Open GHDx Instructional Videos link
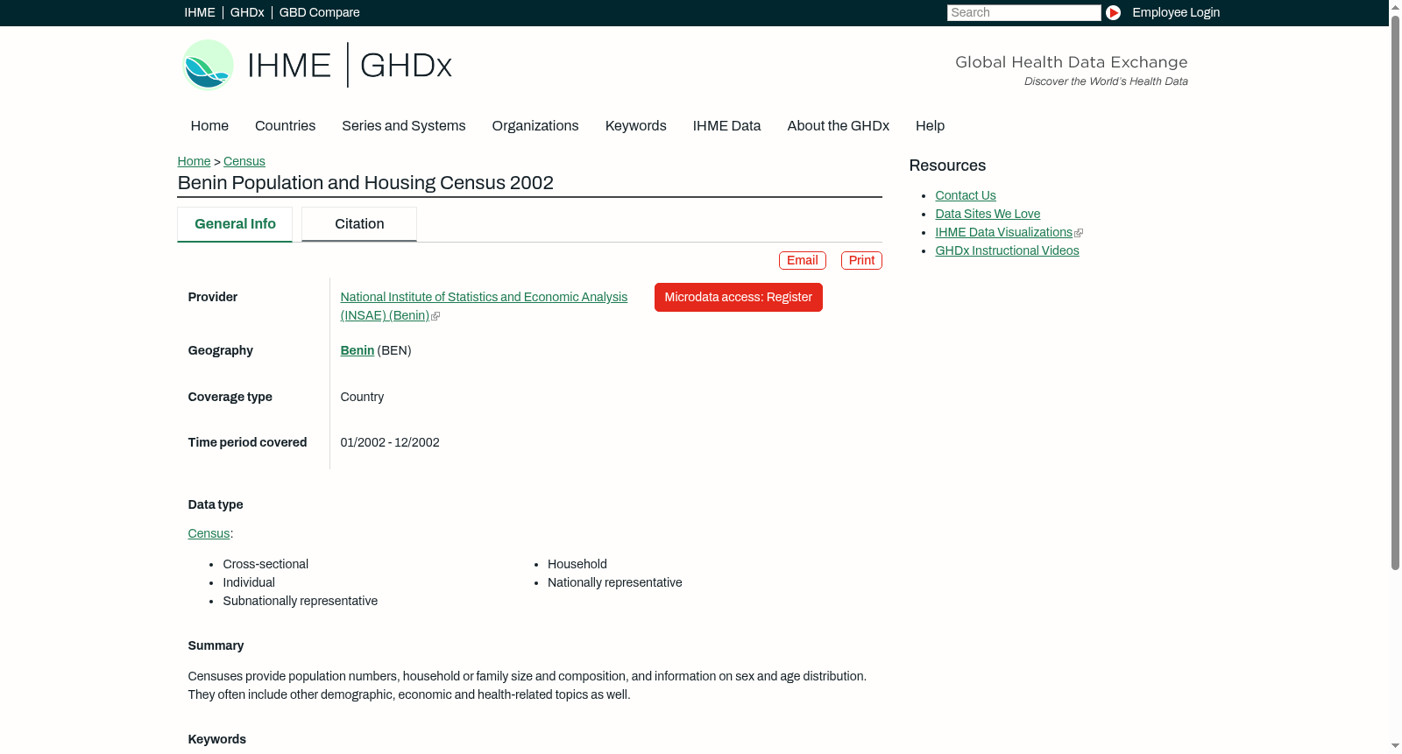The width and height of the screenshot is (1402, 754). (x=1007, y=250)
